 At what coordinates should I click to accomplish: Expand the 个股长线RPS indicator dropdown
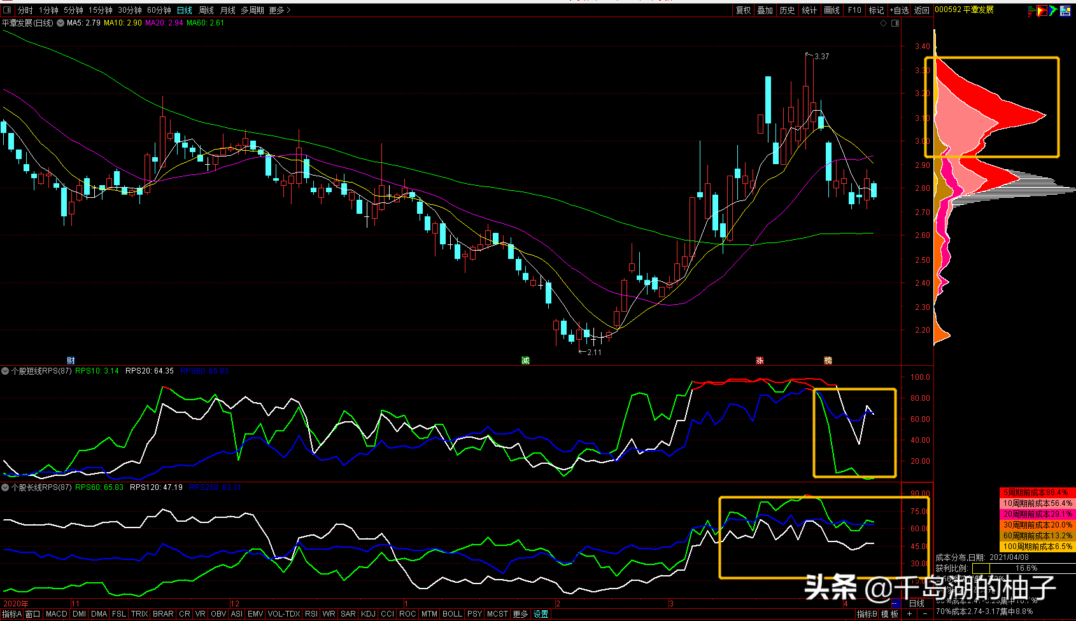point(5,487)
